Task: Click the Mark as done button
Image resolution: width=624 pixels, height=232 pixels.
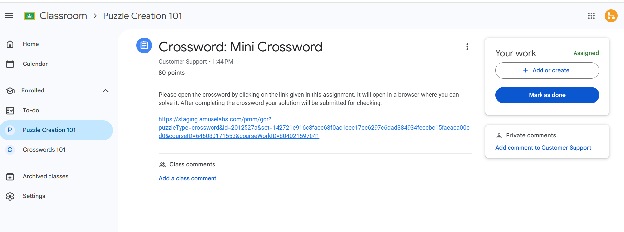Action: [x=547, y=95]
